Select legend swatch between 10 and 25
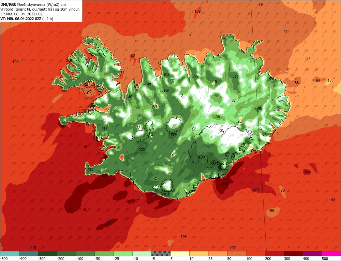Image resolution: width=341 pixels, height=261 pixels. point(199,253)
